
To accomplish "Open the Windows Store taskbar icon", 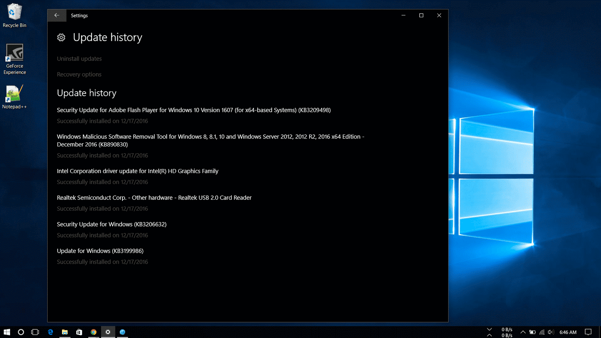I will pyautogui.click(x=79, y=332).
